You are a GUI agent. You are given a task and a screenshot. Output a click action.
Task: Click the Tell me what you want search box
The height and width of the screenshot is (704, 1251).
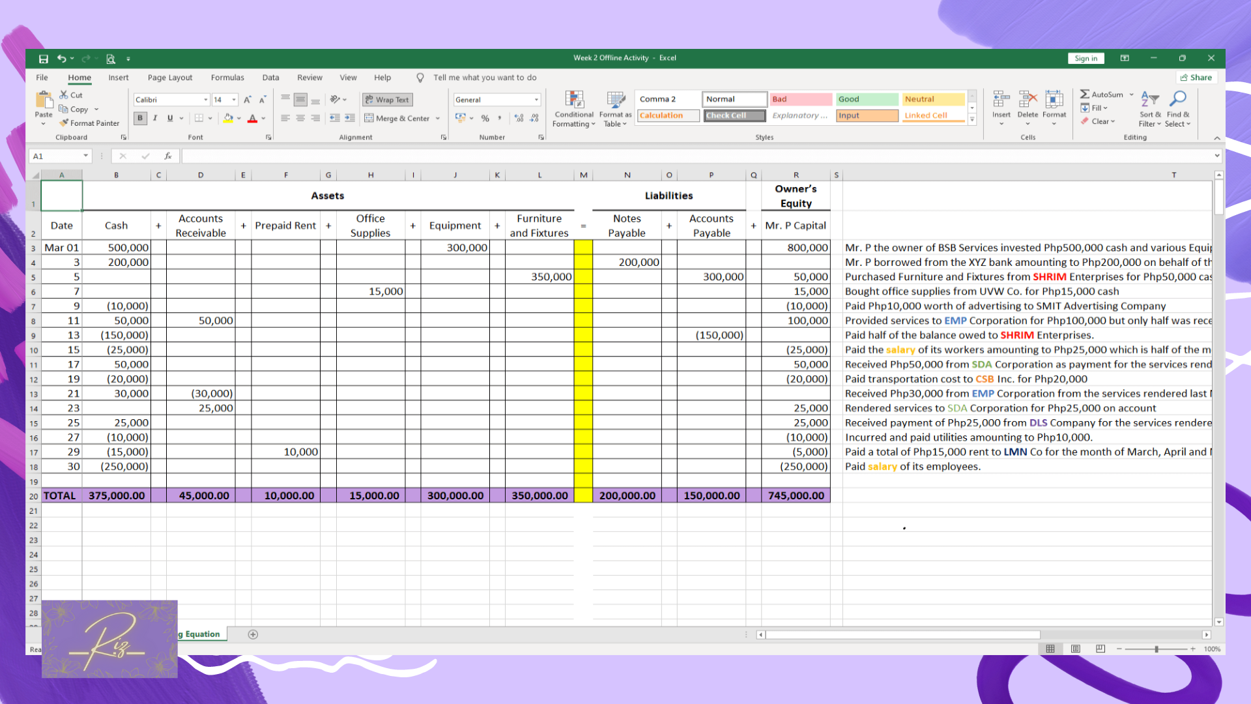[x=485, y=78]
